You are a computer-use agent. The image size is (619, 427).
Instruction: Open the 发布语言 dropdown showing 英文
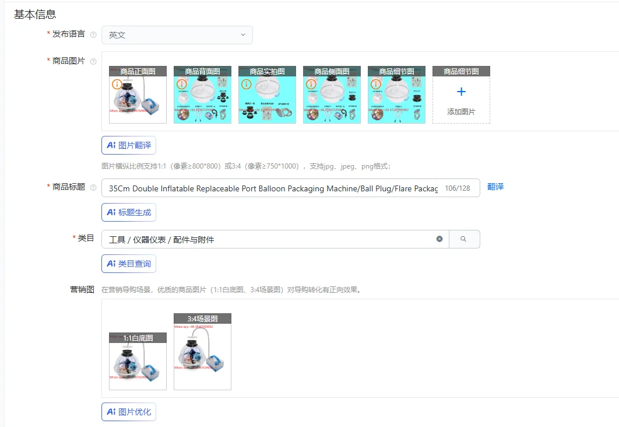click(177, 35)
